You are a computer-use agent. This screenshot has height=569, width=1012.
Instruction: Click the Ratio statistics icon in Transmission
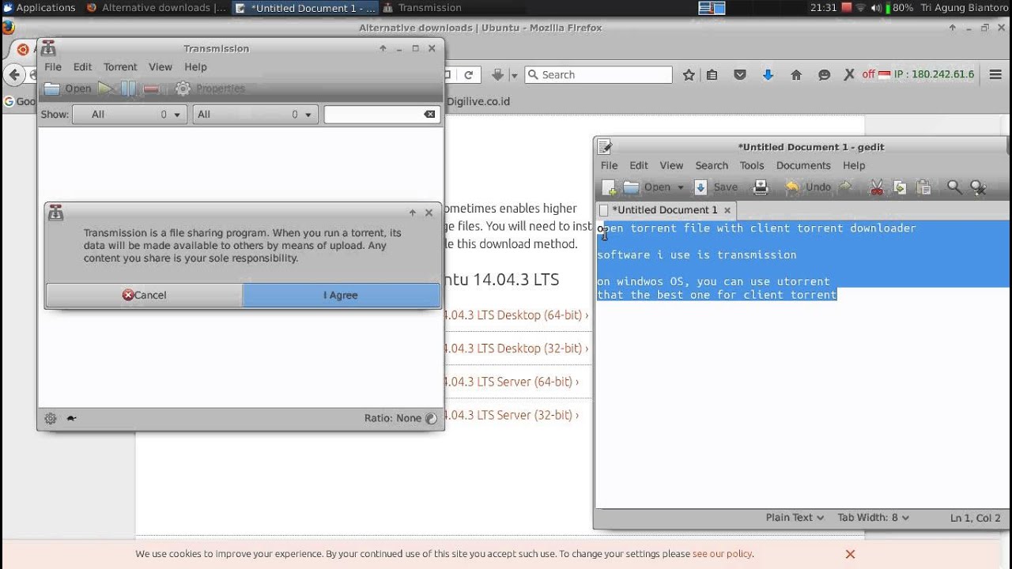(431, 419)
